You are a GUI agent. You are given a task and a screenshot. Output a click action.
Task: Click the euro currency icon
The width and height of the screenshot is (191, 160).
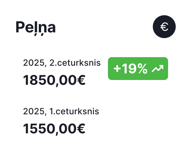[x=164, y=27]
